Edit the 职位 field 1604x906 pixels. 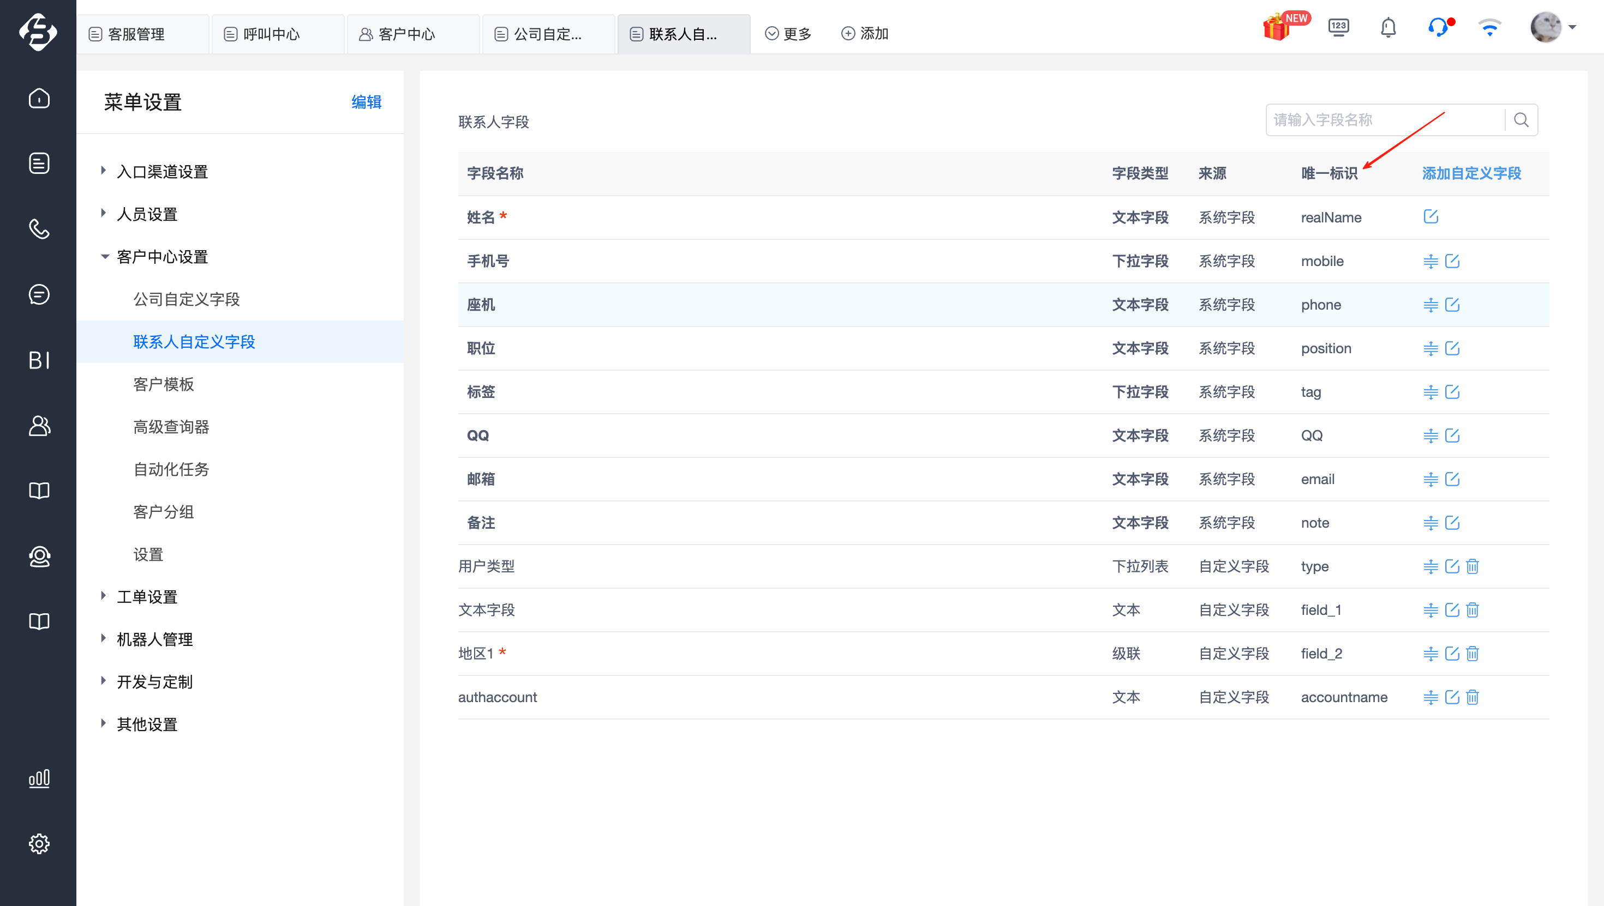1451,348
